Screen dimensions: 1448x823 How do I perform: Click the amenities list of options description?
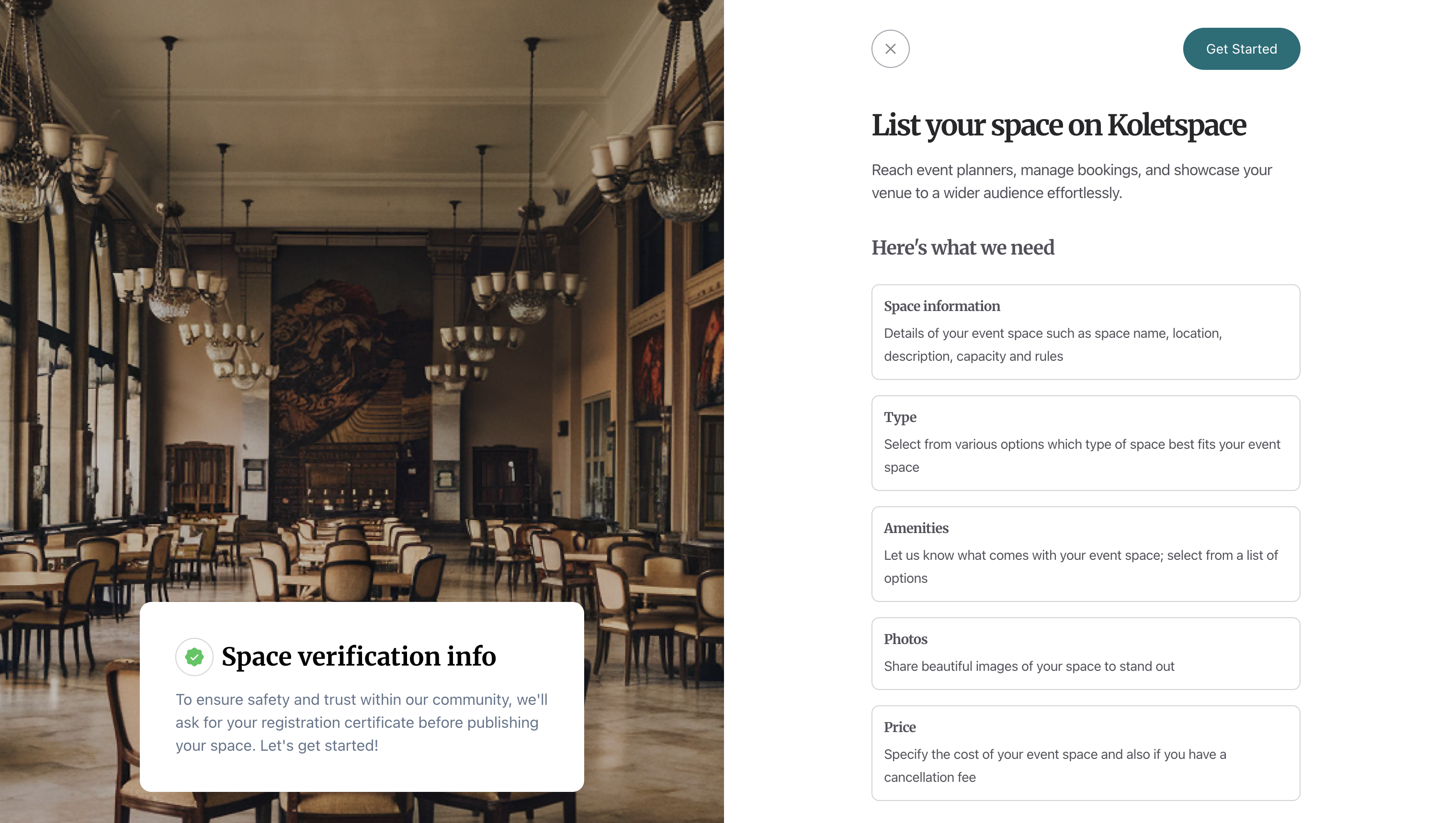(x=1080, y=567)
